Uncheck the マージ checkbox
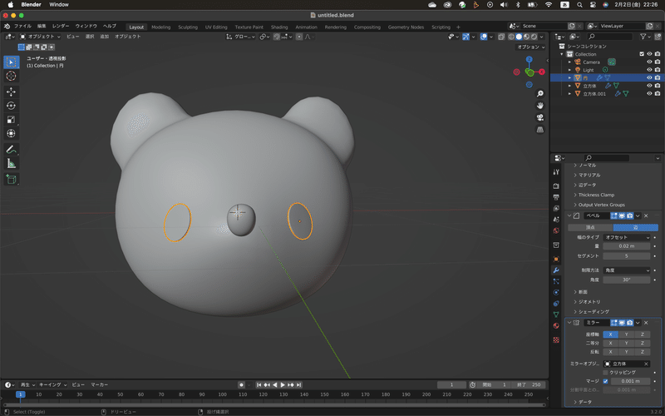Screen dimensions: 665x416 coord(605,381)
